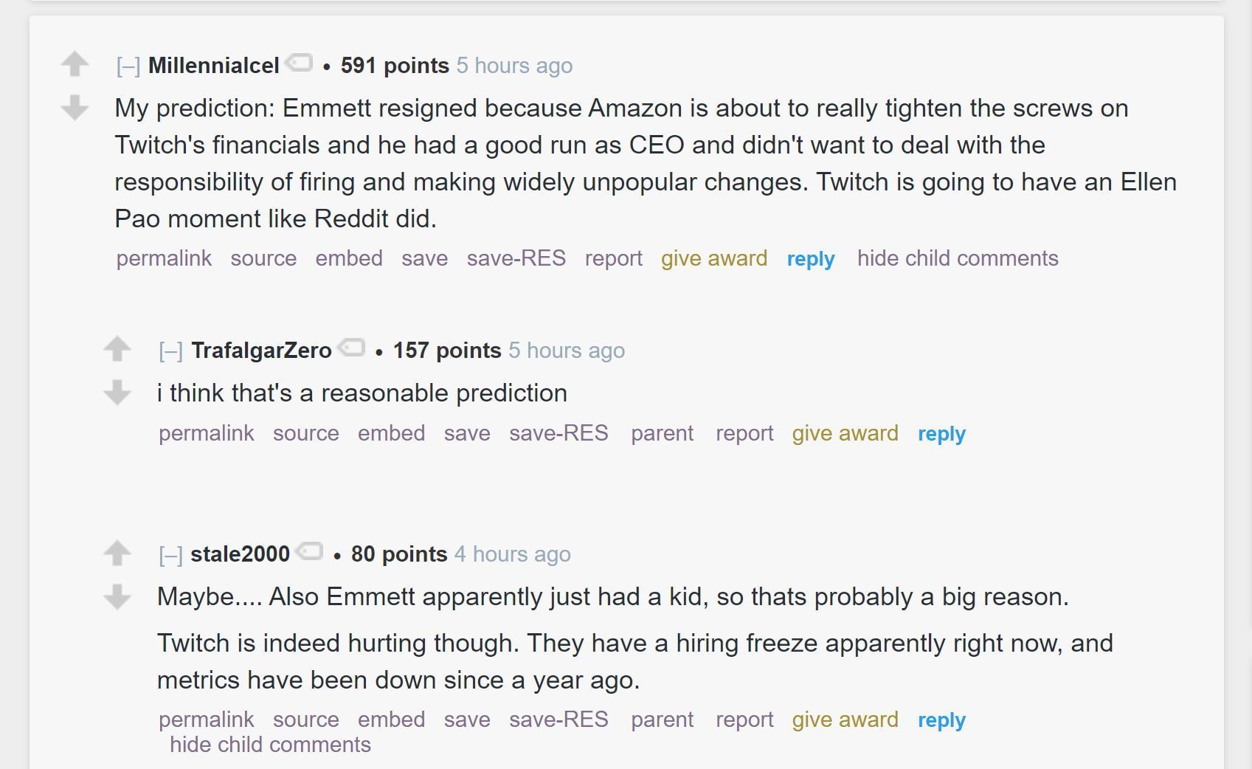Save stale2000's comment with save-RES

[x=558, y=720]
